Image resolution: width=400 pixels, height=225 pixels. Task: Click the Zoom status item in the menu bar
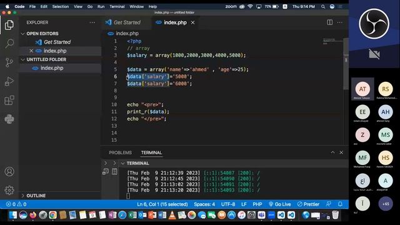[x=231, y=7]
